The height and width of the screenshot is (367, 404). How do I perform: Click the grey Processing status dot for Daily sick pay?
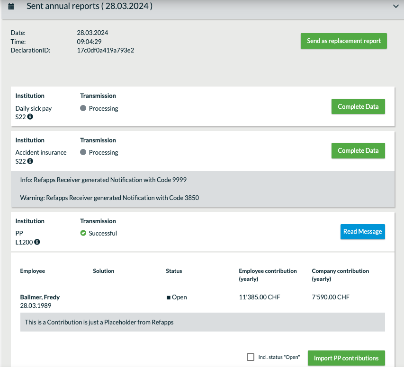[83, 108]
